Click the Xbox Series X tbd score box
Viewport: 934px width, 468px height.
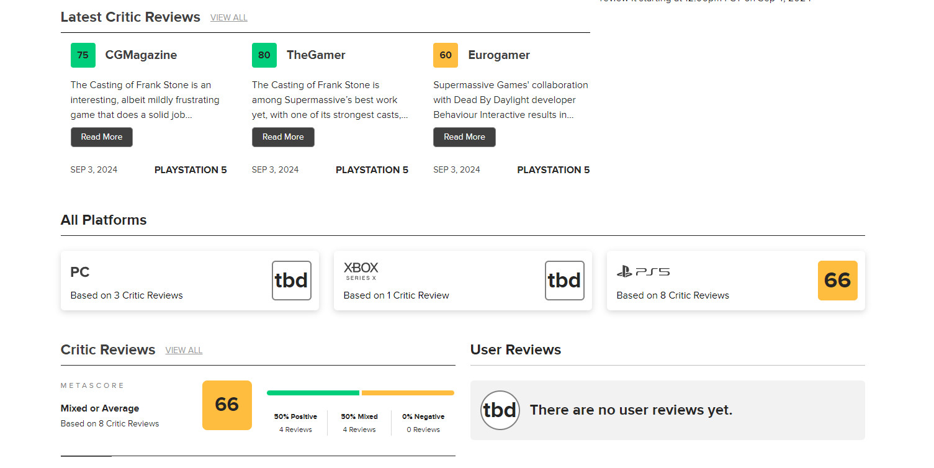click(565, 281)
